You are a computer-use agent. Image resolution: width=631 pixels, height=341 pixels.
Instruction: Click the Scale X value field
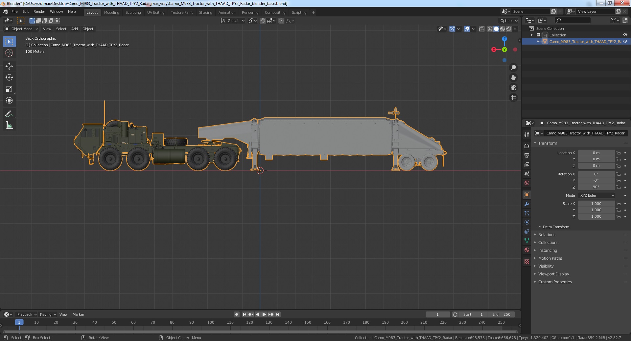[x=596, y=204]
